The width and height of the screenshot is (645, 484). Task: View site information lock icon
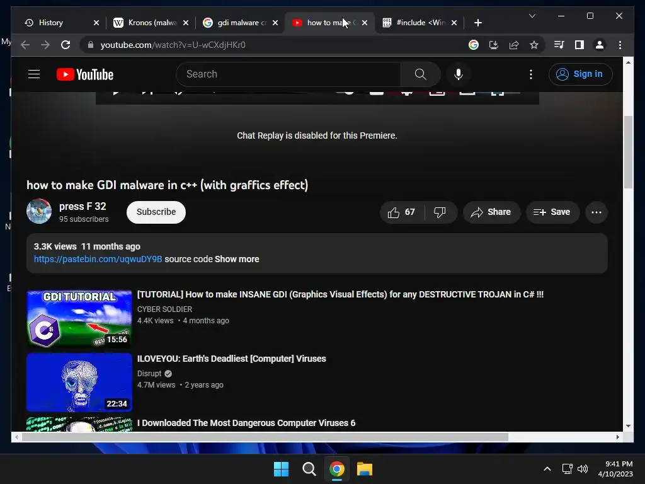click(x=91, y=45)
